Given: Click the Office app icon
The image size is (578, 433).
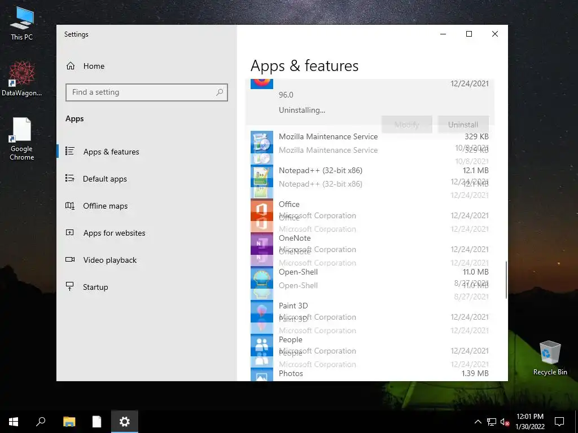Looking at the screenshot, I should 262,210.
